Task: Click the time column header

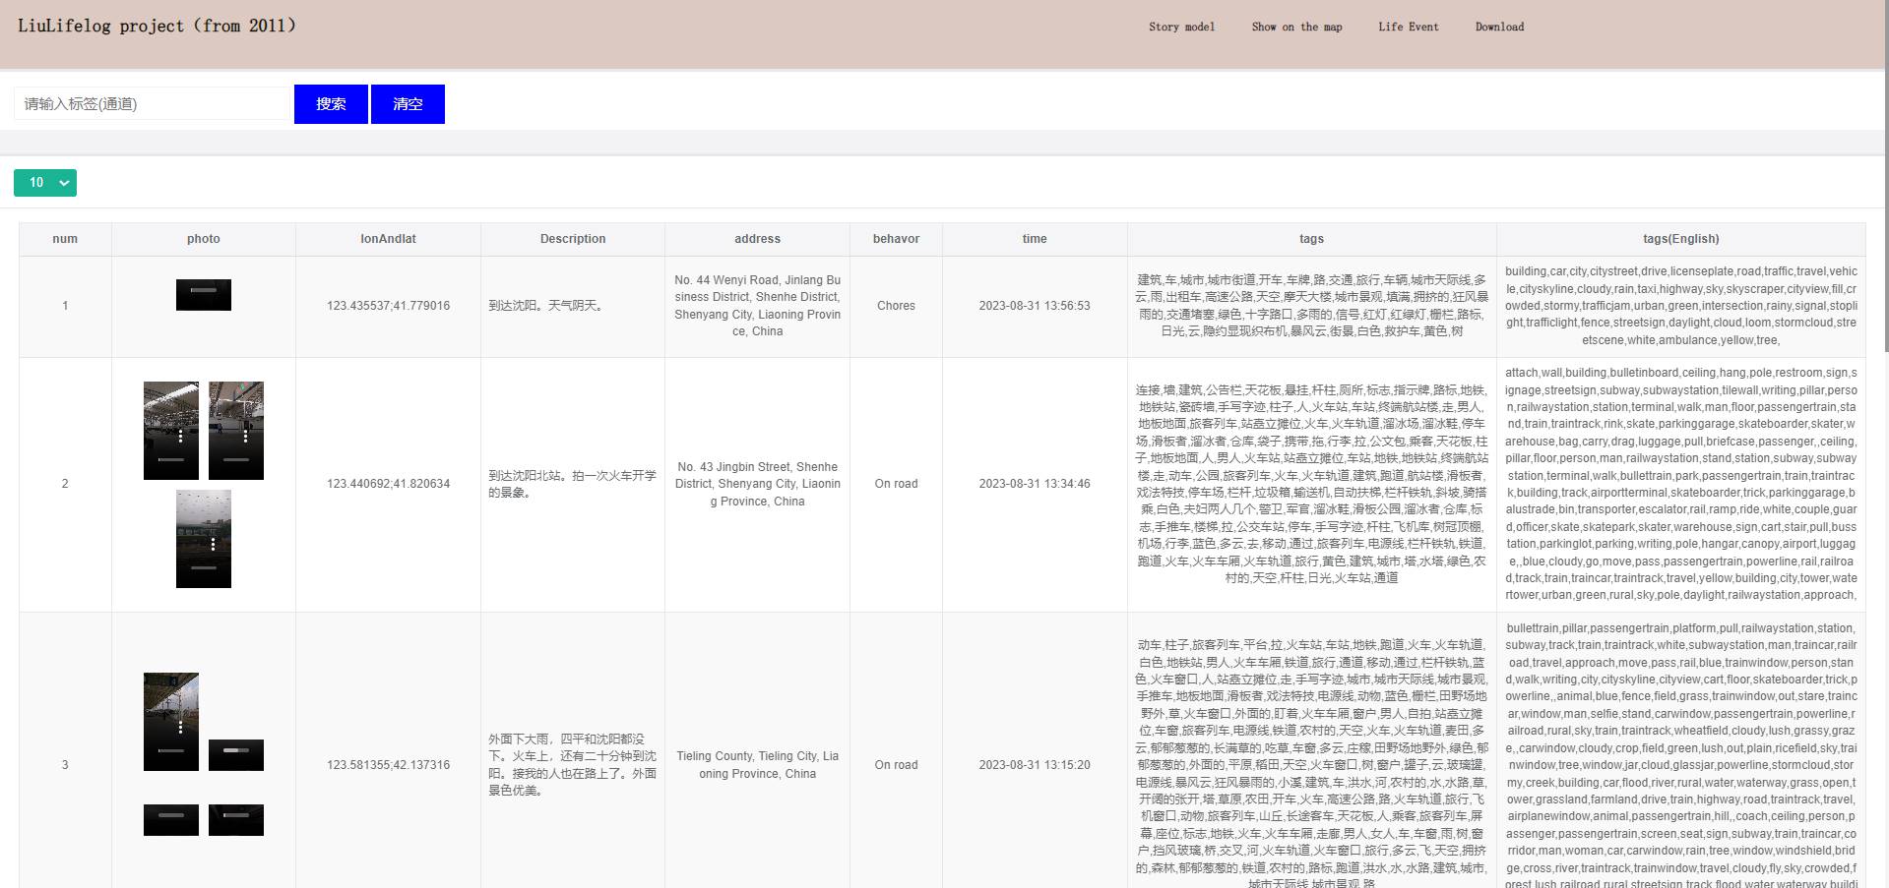Action: tap(1034, 239)
